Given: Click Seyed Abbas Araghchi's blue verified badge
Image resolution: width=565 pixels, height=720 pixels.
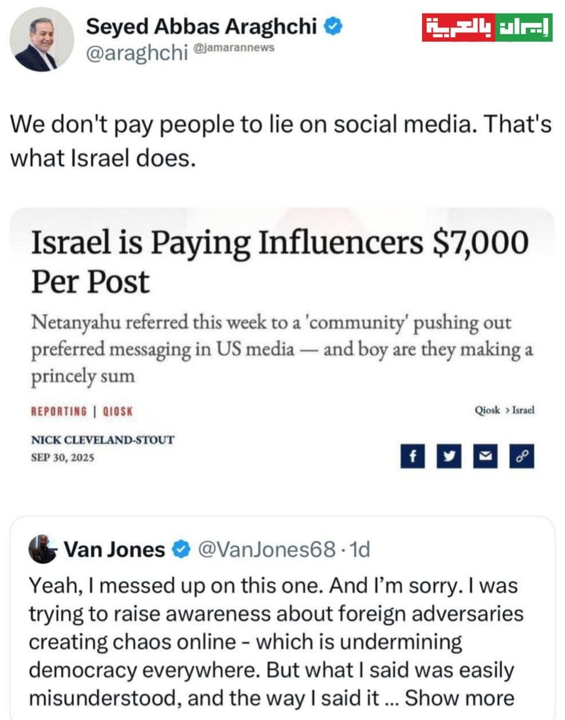Looking at the screenshot, I should 334,26.
